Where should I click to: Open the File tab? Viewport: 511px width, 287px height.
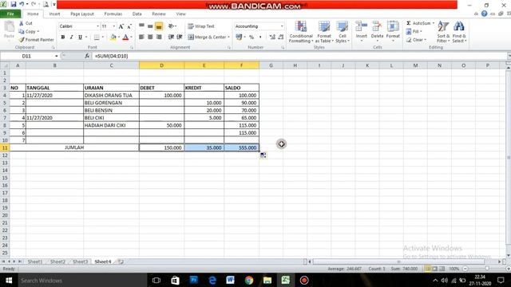(10, 14)
